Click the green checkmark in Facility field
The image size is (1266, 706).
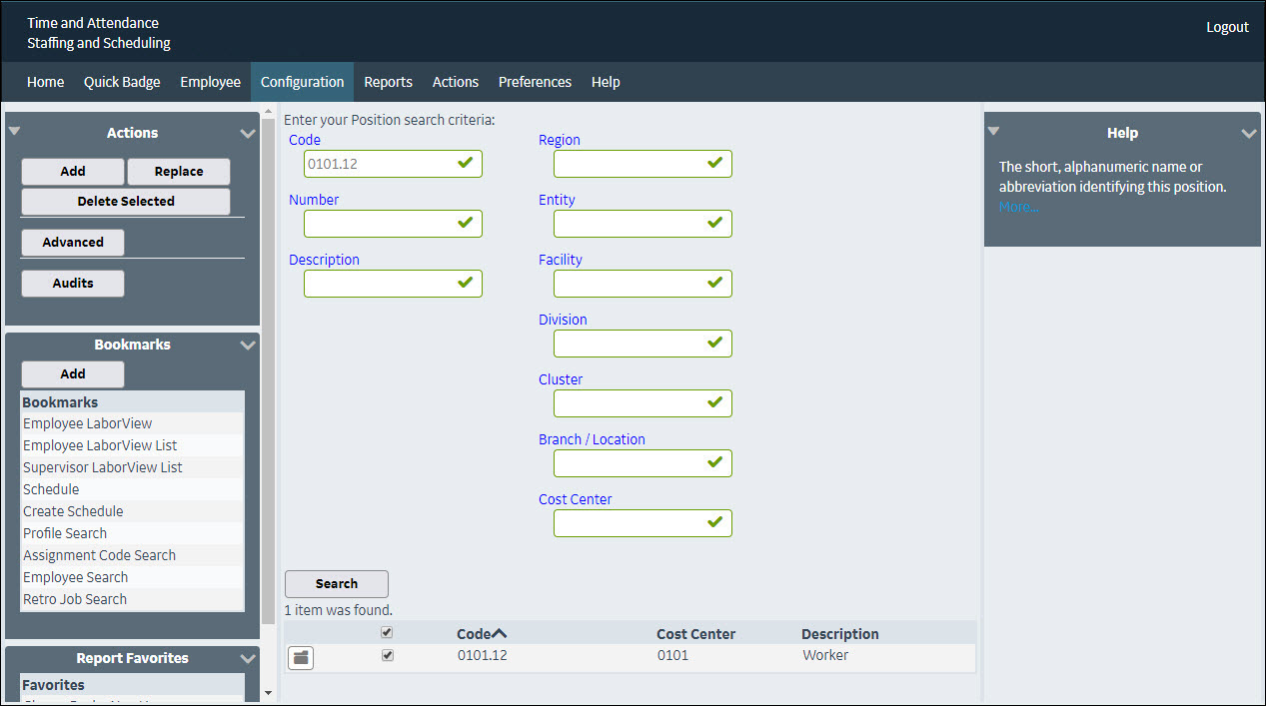pos(714,282)
